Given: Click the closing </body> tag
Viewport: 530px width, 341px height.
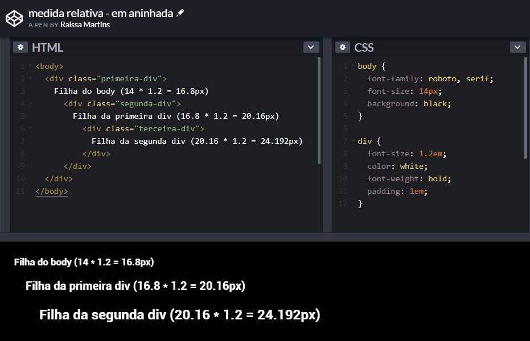Looking at the screenshot, I should coord(52,191).
